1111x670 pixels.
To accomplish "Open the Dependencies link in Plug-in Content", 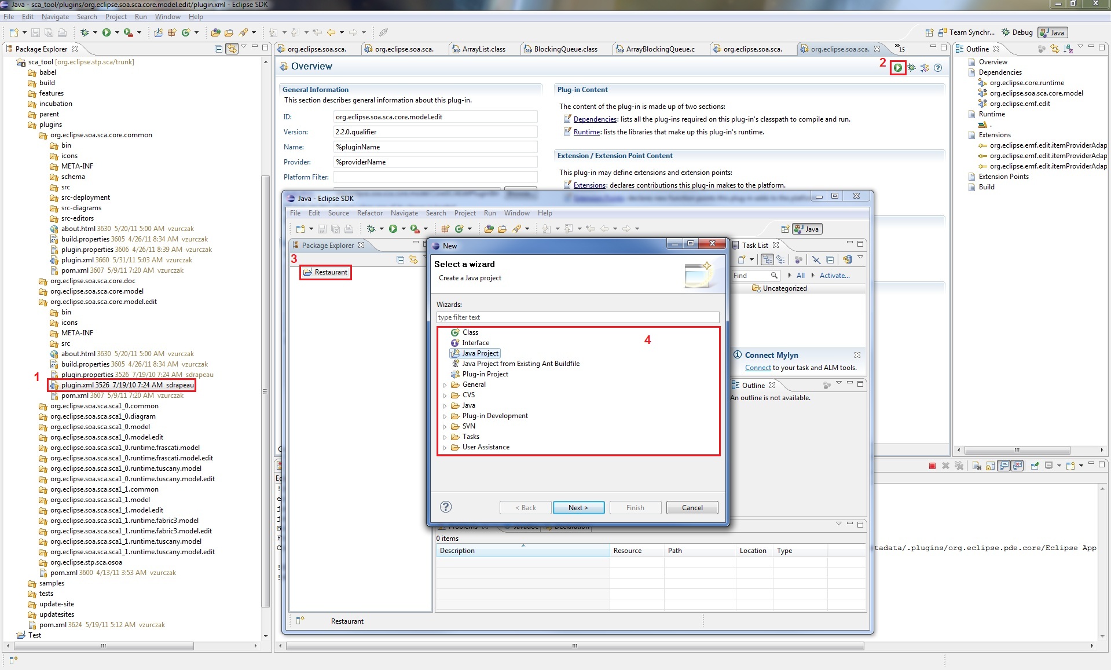I will (x=595, y=119).
